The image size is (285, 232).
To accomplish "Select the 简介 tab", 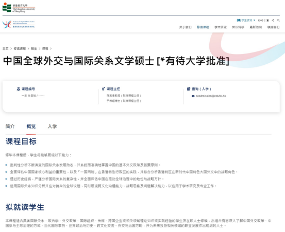I will [x=10, y=126].
